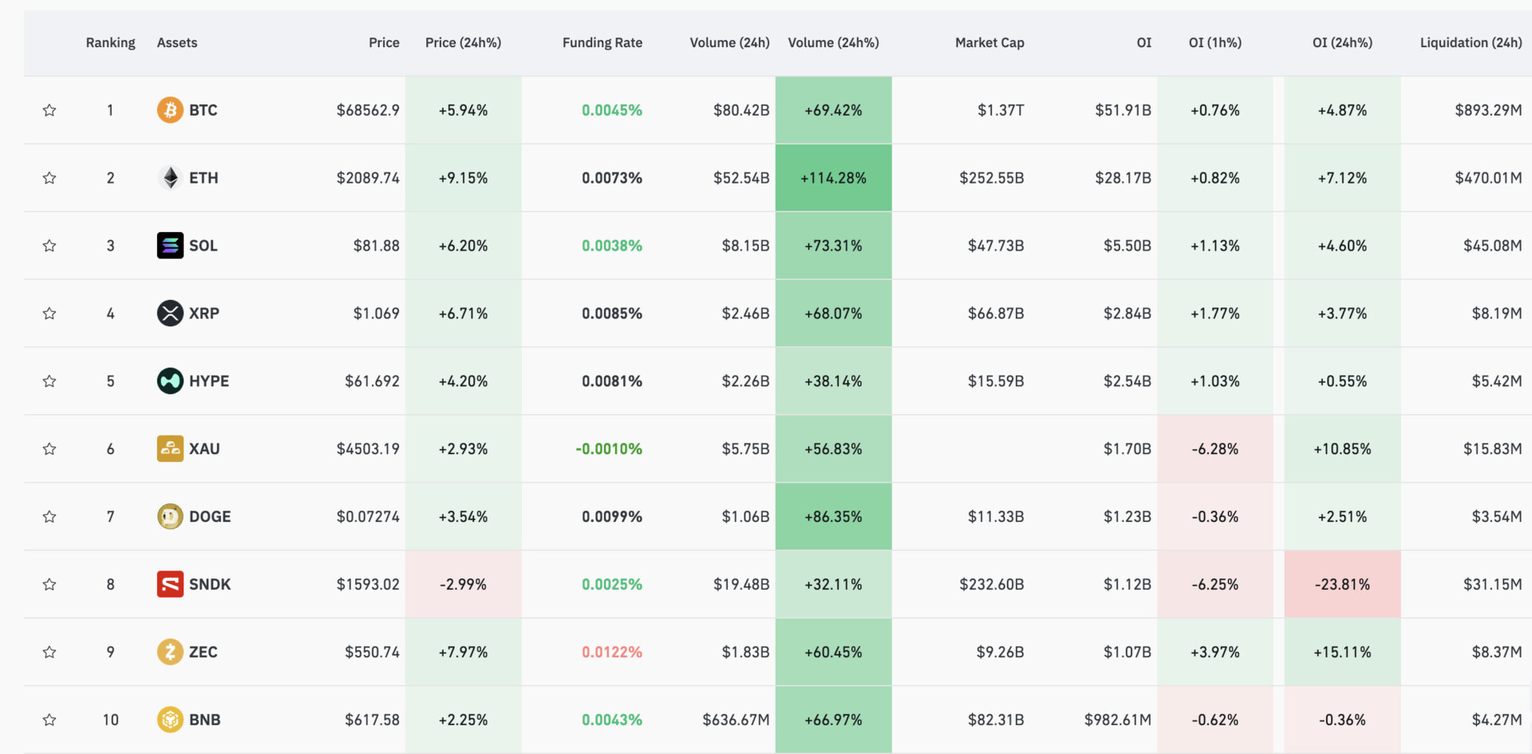
Task: Click BTC price $68562.9
Action: click(368, 110)
